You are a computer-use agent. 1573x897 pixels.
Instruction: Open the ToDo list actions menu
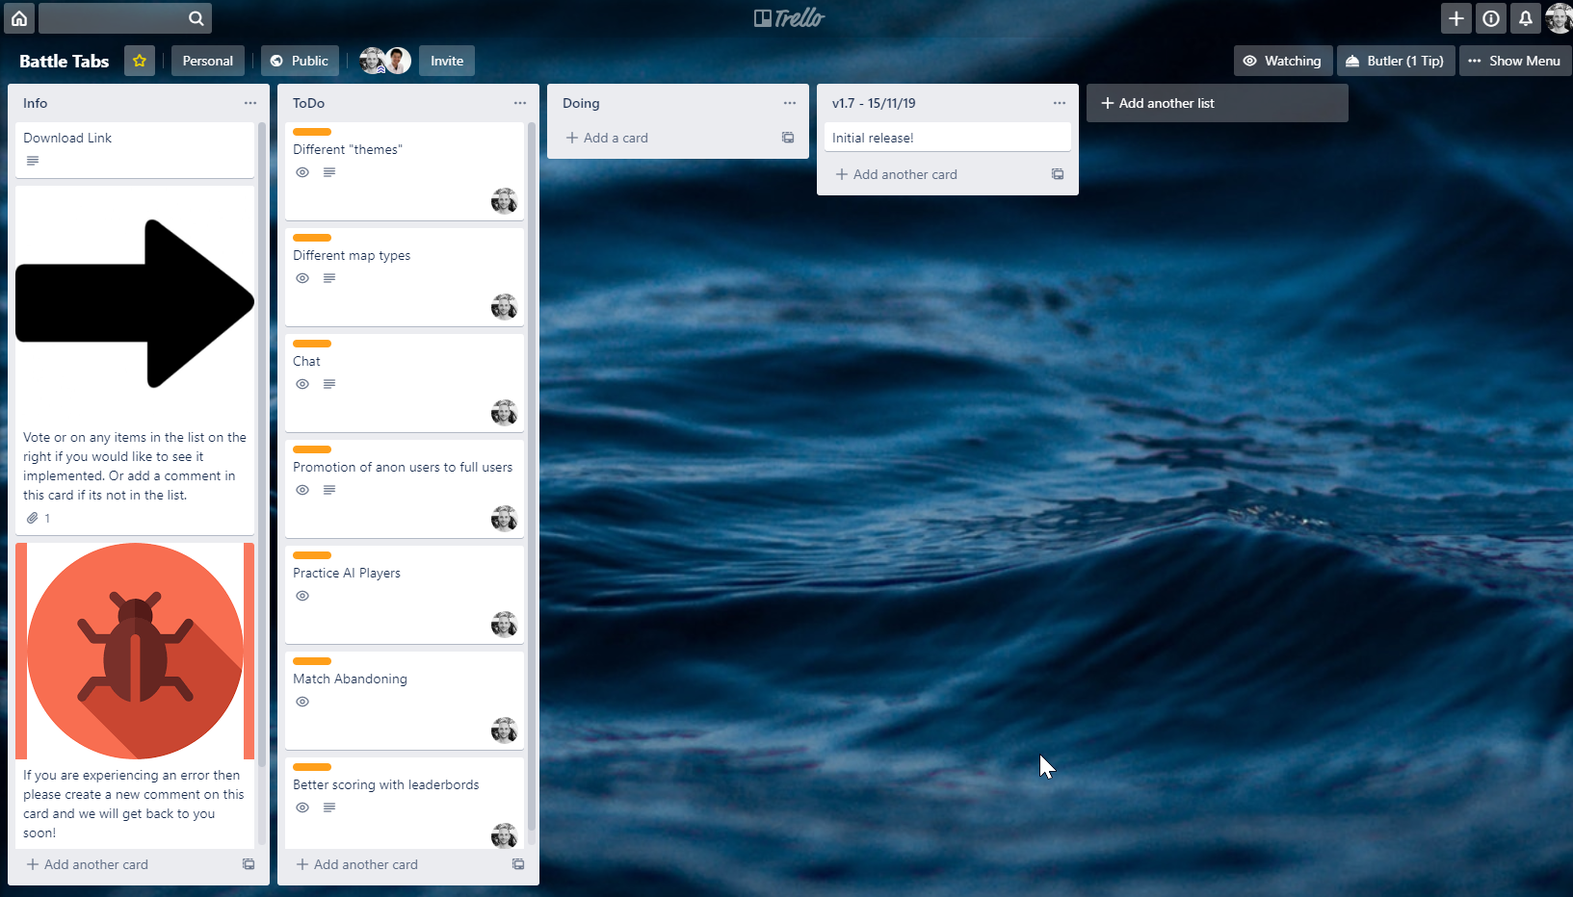click(x=520, y=103)
